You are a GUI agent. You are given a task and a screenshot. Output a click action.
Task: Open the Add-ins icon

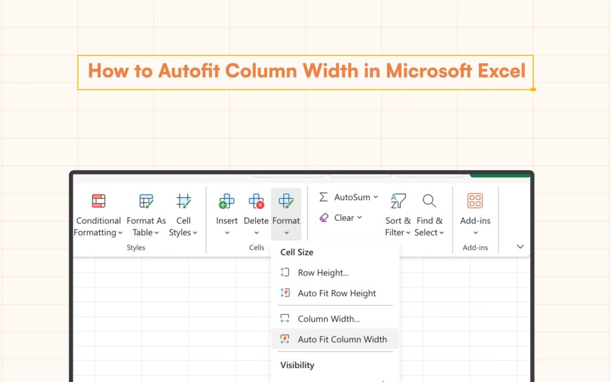(475, 201)
